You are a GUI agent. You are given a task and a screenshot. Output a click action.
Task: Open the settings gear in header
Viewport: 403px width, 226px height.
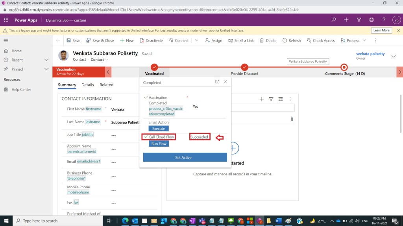coord(372,20)
